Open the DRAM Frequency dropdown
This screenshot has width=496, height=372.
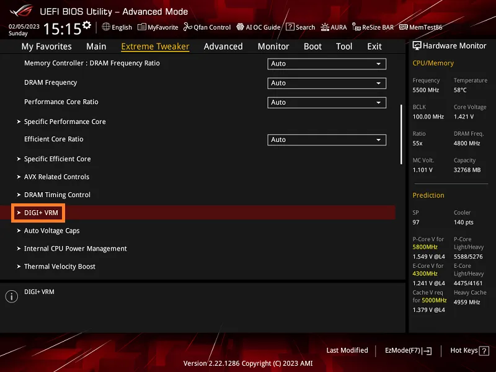[x=326, y=82]
